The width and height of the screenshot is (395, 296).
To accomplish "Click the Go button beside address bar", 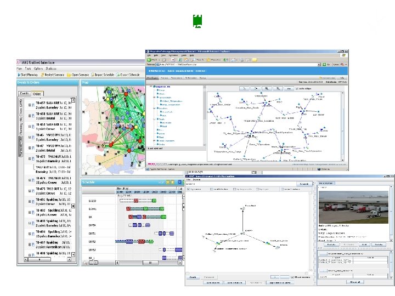I will click(326, 65).
